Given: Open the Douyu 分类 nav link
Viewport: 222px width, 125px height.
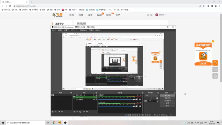Looking at the screenshot, I should 90,15.
